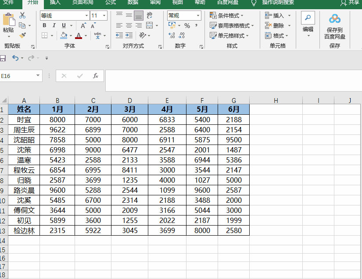The width and height of the screenshot is (362, 279).
Task: Click Merge and Center icon
Action: point(149,25)
